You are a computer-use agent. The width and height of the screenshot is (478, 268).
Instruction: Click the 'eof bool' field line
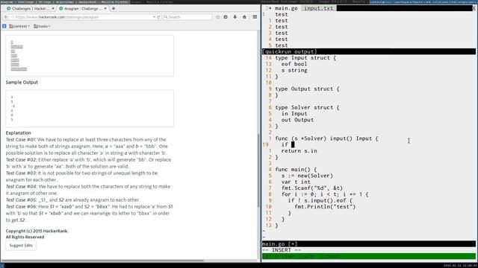click(x=294, y=64)
